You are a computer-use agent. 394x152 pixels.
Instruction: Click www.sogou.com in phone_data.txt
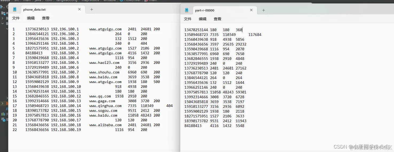point(103,110)
